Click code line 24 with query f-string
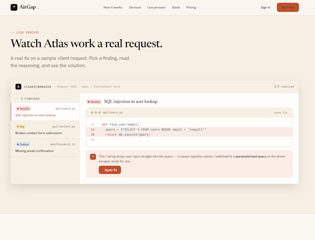315x240 pixels. tap(189, 129)
